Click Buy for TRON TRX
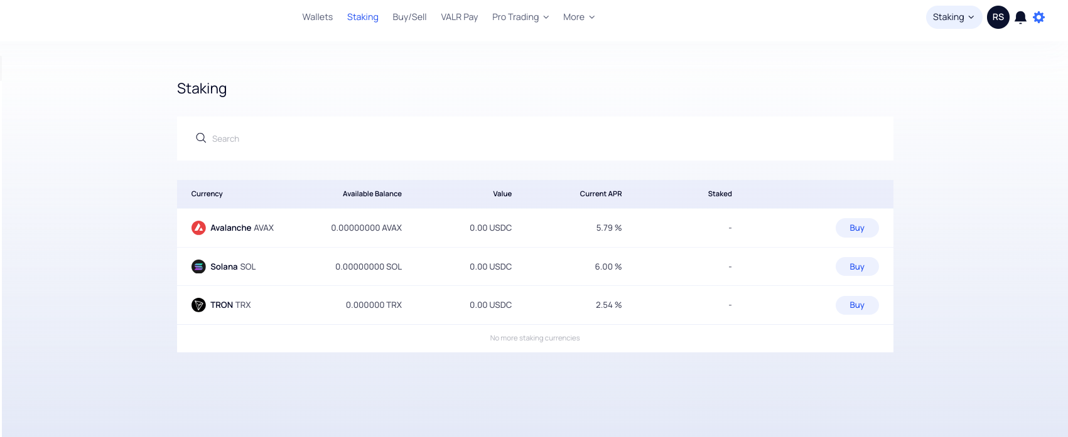1068x437 pixels. [856, 305]
